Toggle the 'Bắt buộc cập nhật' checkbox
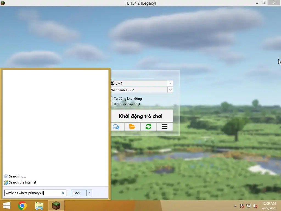 (112, 104)
